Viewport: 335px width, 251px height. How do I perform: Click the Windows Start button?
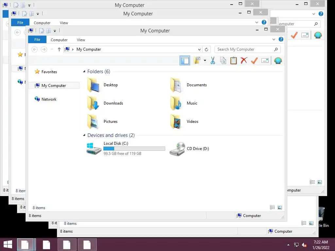(x=8, y=244)
